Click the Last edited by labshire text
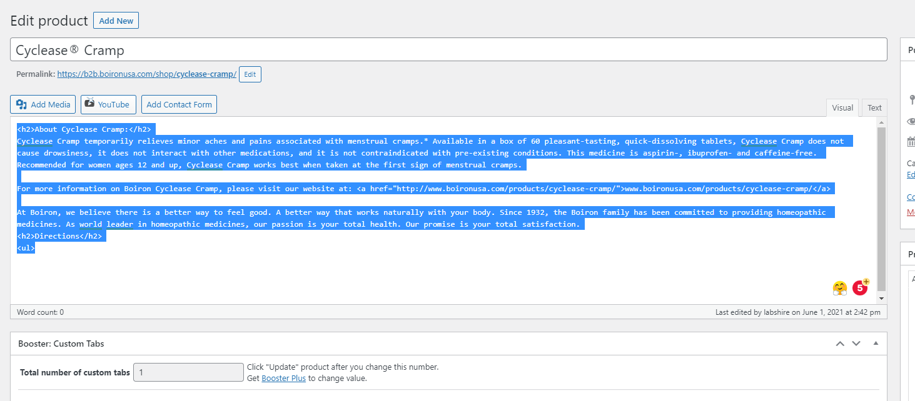Image resolution: width=915 pixels, height=401 pixels. tap(797, 312)
